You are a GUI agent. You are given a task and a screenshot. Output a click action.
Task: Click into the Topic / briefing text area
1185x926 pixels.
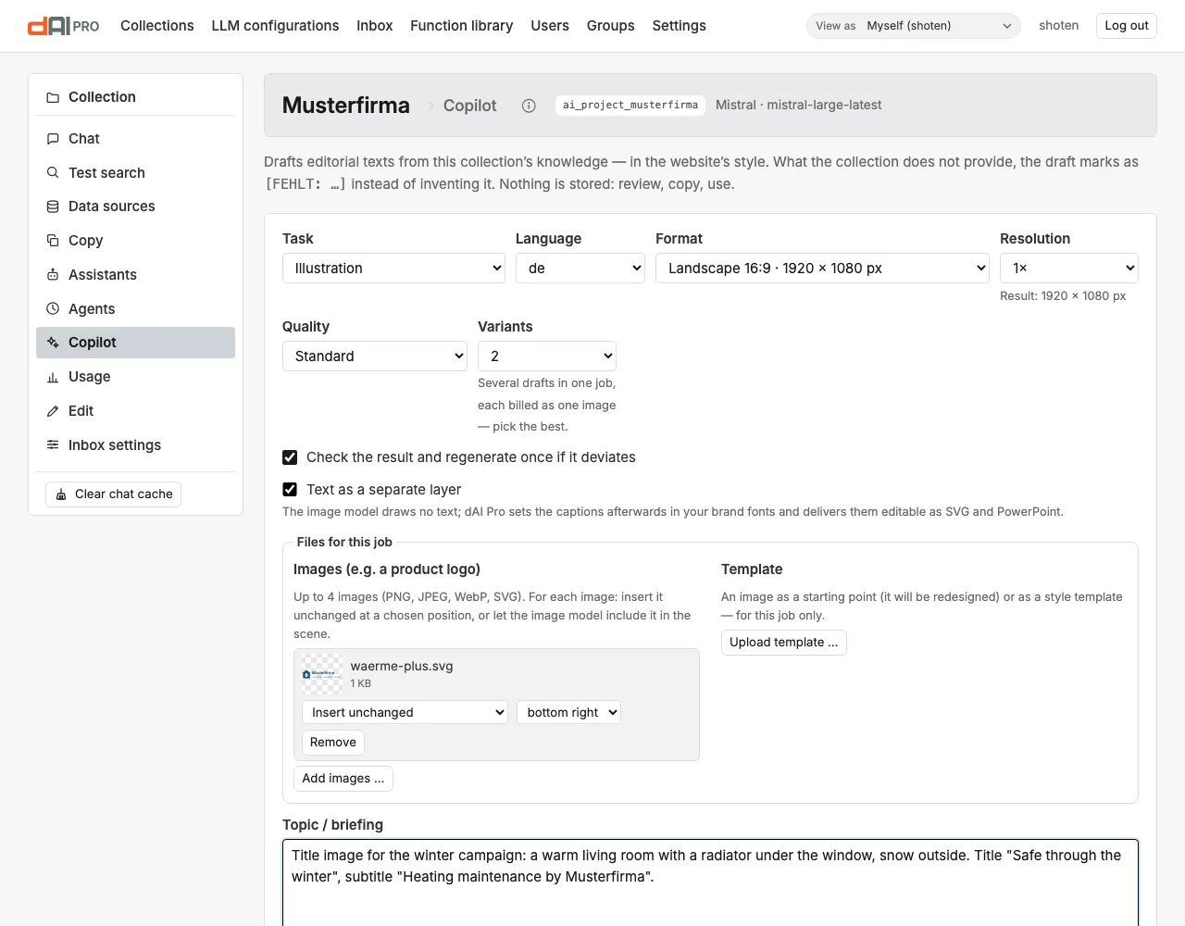tap(710, 882)
